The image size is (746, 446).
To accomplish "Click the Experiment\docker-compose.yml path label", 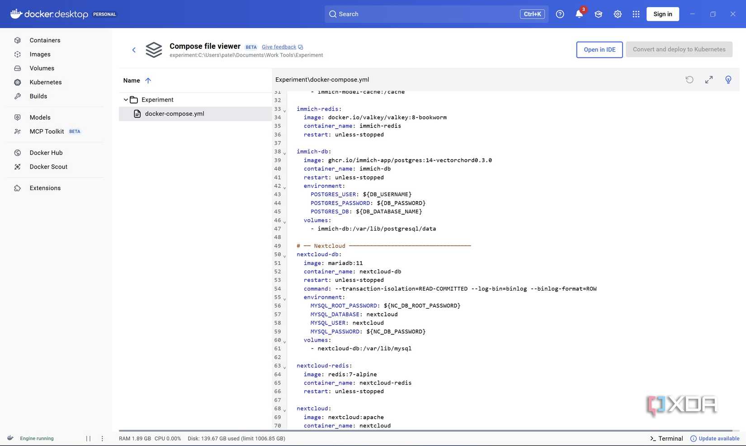I will point(322,80).
